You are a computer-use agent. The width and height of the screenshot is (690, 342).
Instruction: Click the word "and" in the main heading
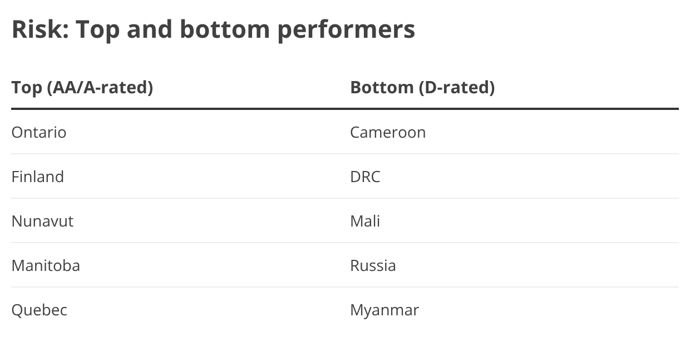(x=148, y=29)
